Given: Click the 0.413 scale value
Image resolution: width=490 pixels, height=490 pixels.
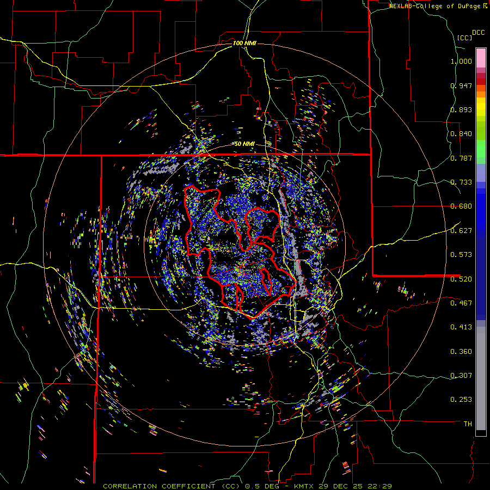Looking at the screenshot, I should point(461,327).
